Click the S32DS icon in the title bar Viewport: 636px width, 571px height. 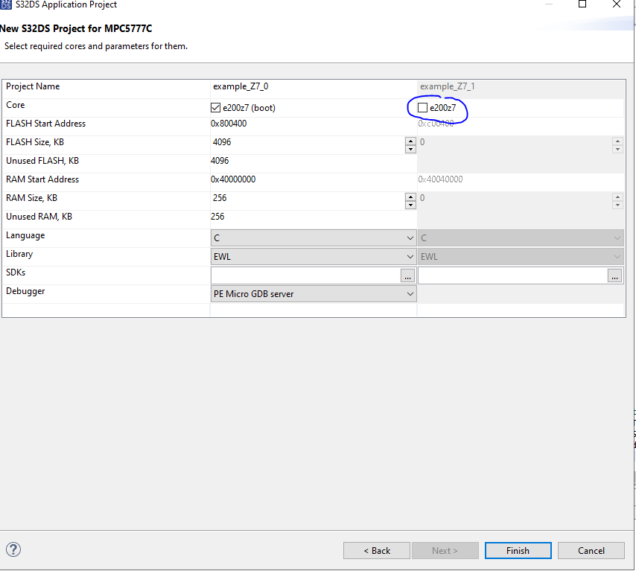tap(7, 5)
